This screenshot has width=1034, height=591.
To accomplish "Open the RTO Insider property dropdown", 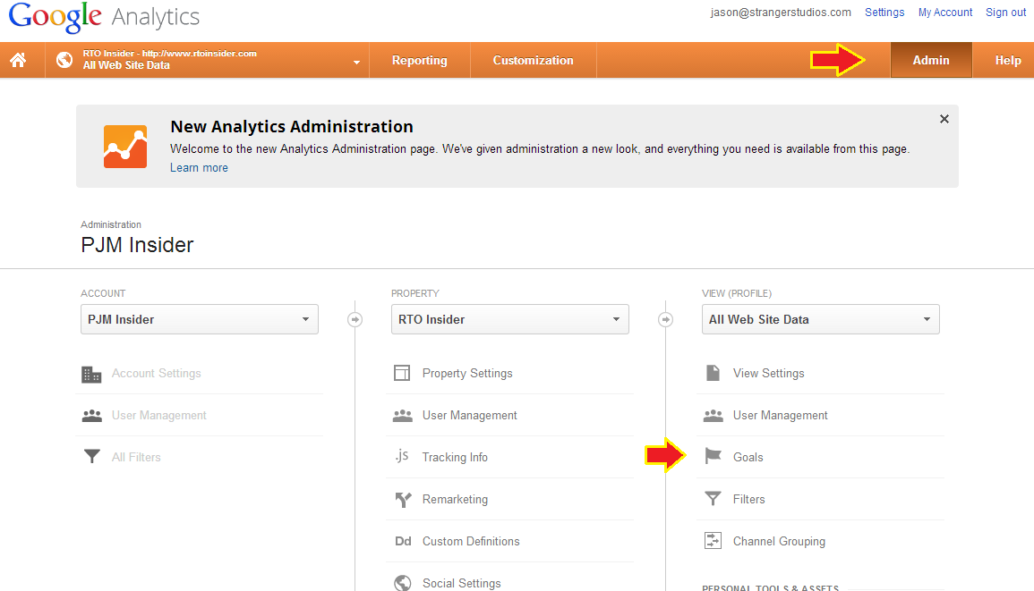I will pyautogui.click(x=509, y=319).
